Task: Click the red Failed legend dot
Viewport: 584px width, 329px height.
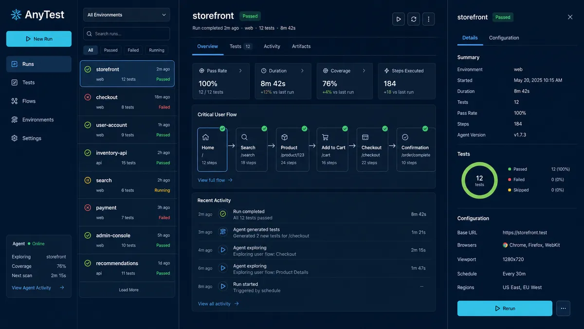Action: [510, 180]
